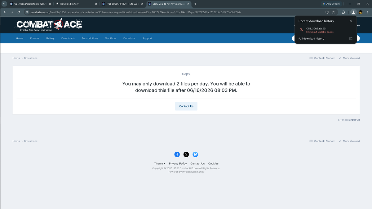Open the Chrome profile avatar

point(361,12)
